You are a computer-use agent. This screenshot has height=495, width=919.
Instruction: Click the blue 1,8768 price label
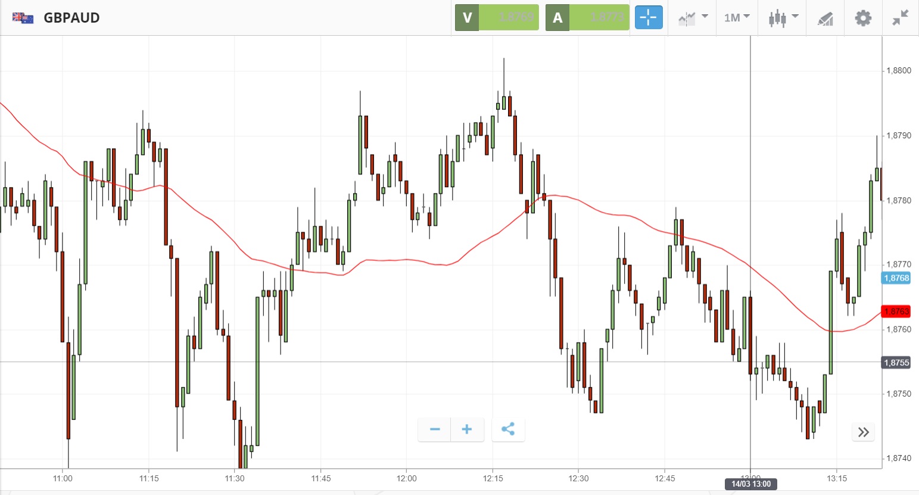[x=896, y=278]
